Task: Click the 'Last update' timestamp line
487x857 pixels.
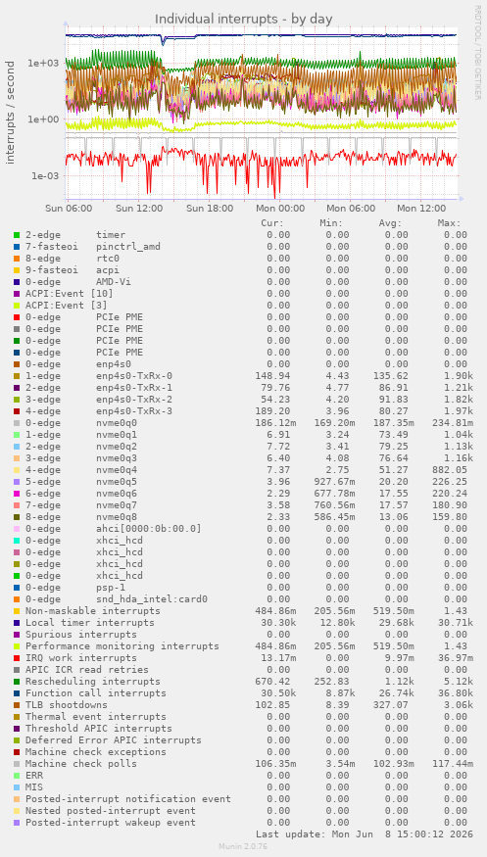Action: [x=364, y=834]
